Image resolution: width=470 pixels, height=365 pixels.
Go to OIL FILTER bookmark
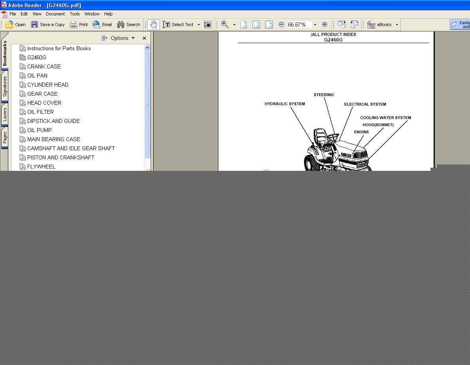click(40, 112)
